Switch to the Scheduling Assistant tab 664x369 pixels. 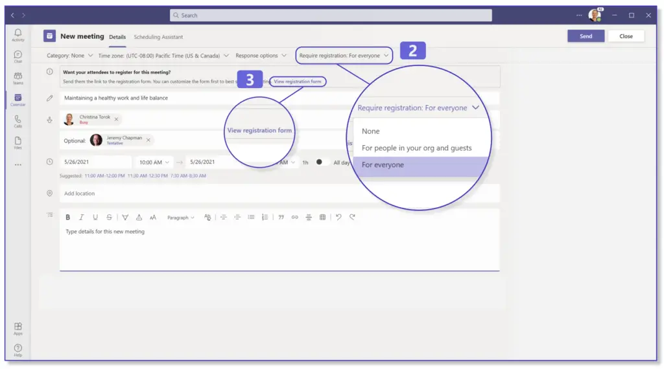(158, 37)
